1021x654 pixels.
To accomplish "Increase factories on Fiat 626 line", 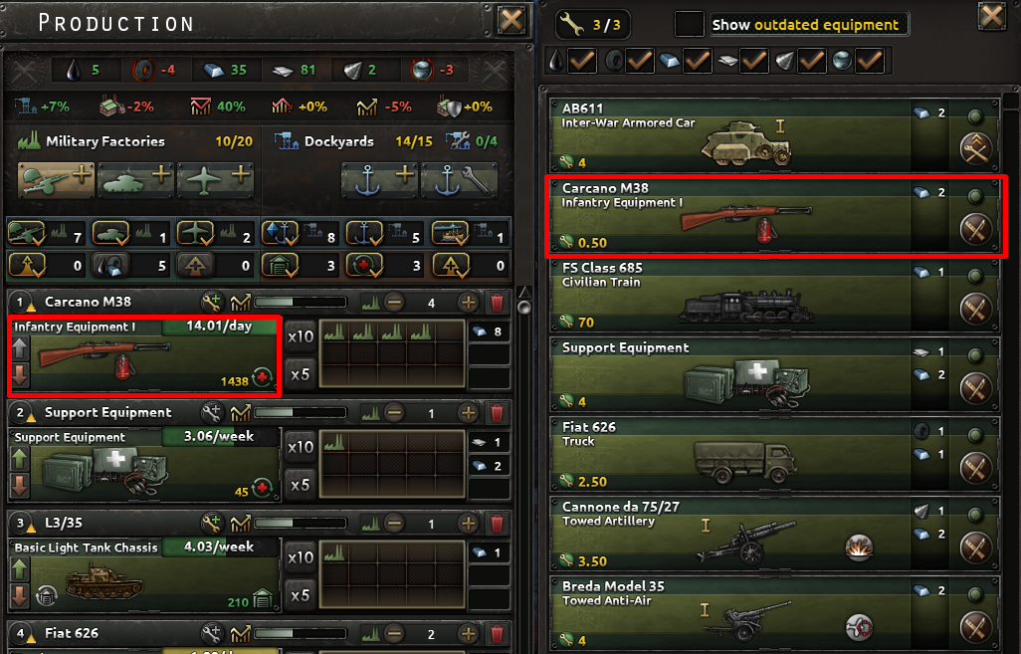I will 468,634.
